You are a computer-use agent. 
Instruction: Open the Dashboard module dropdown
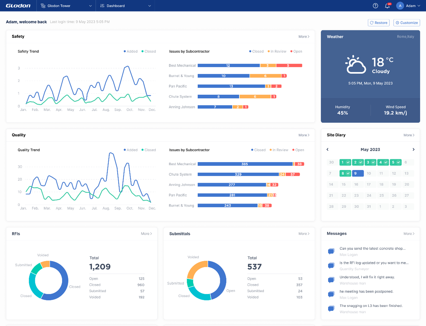point(125,6)
